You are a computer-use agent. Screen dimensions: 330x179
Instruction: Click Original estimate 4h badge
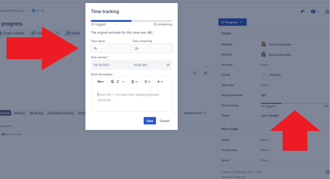pos(264,95)
